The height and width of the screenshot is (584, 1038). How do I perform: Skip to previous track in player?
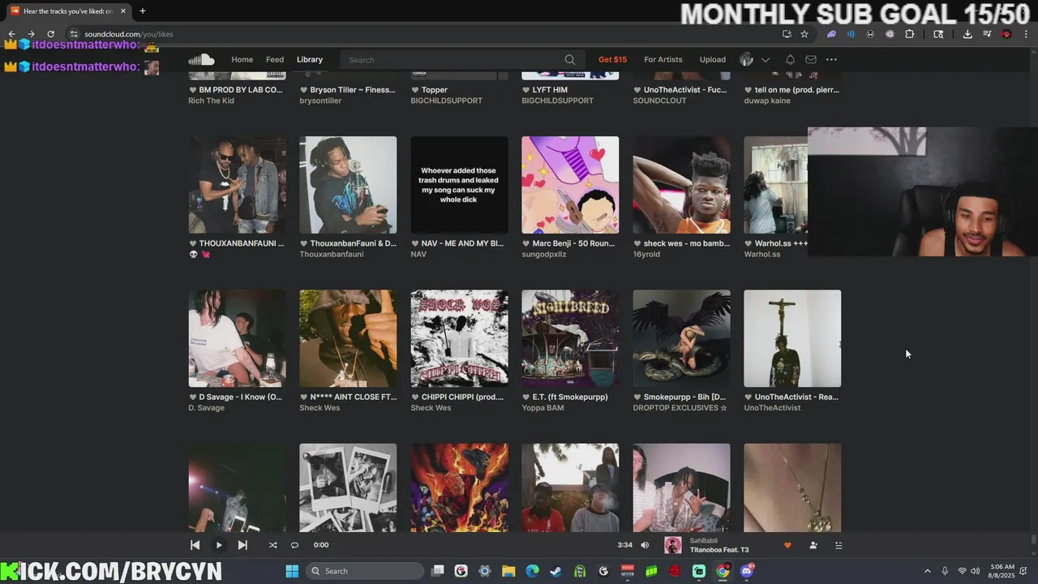pyautogui.click(x=195, y=545)
